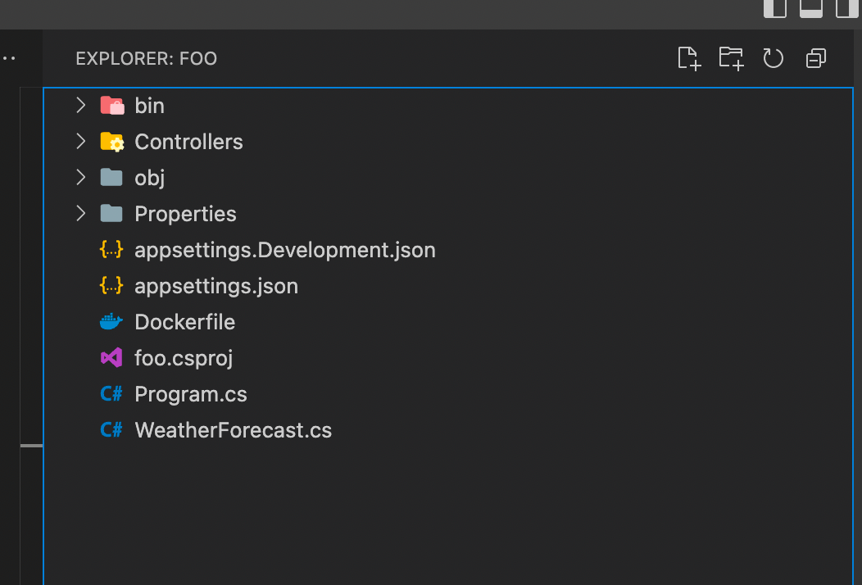
Task: Expand the obj folder chevron
Action: click(80, 177)
